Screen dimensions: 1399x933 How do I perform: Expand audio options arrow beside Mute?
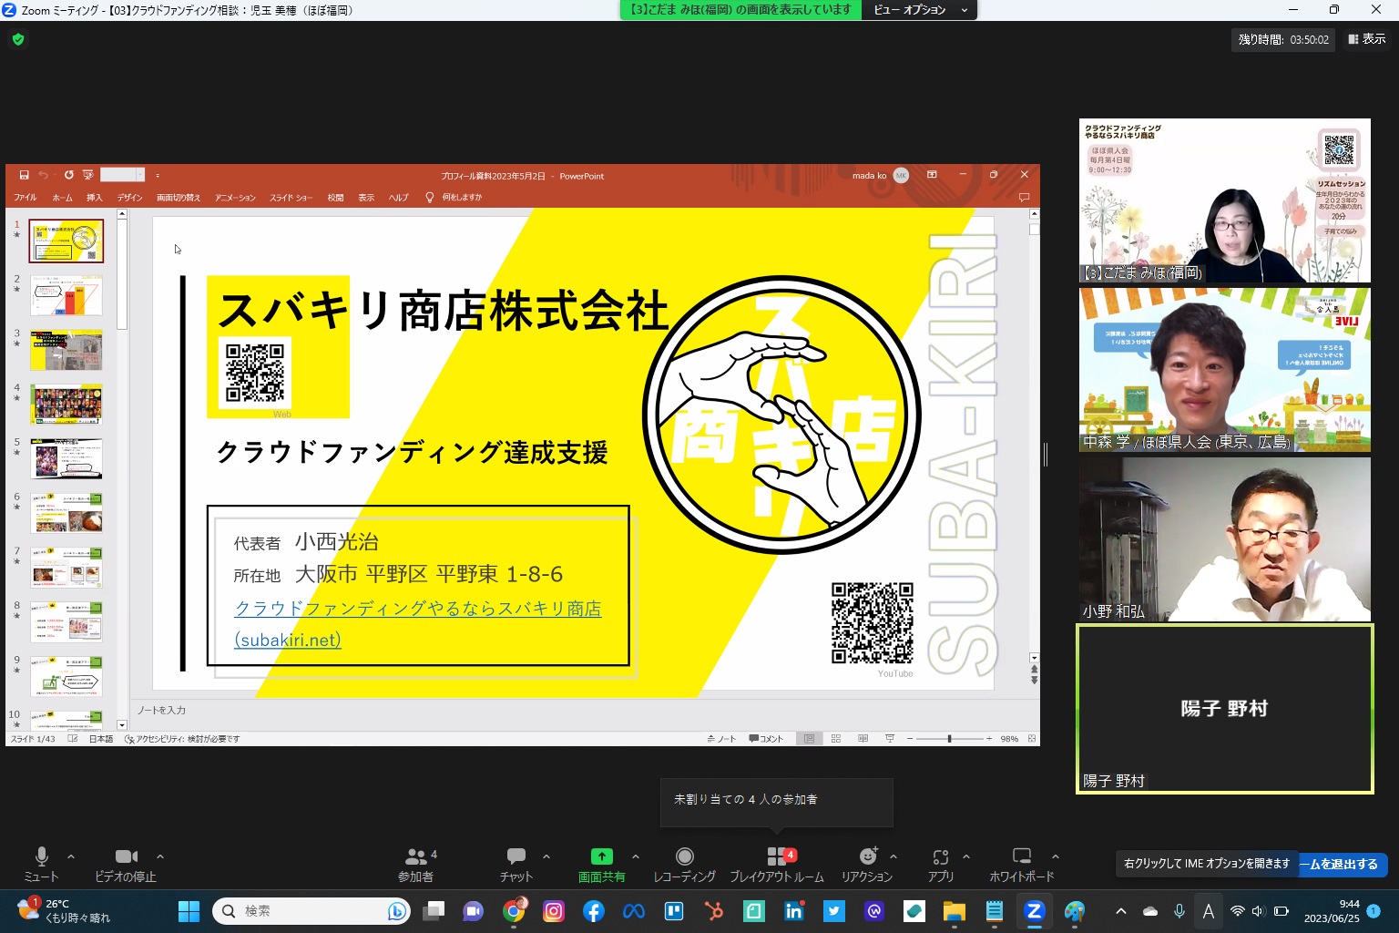point(71,856)
